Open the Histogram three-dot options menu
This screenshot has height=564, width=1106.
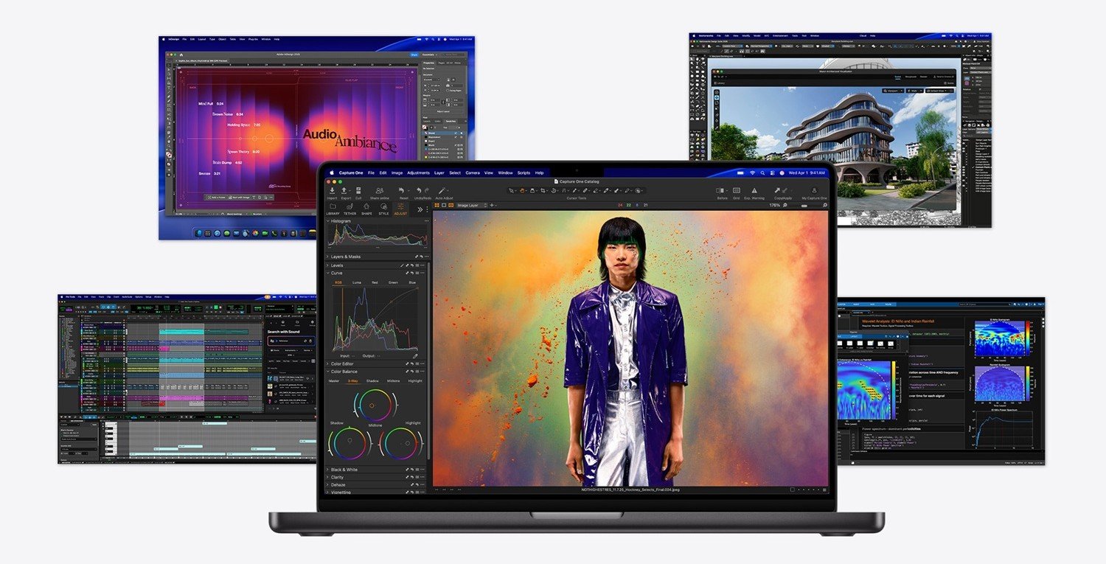pyautogui.click(x=425, y=221)
